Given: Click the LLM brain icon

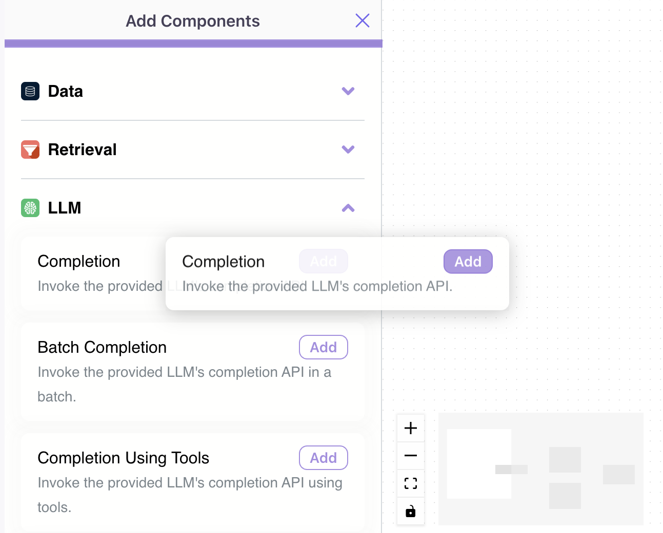Looking at the screenshot, I should (x=30, y=208).
